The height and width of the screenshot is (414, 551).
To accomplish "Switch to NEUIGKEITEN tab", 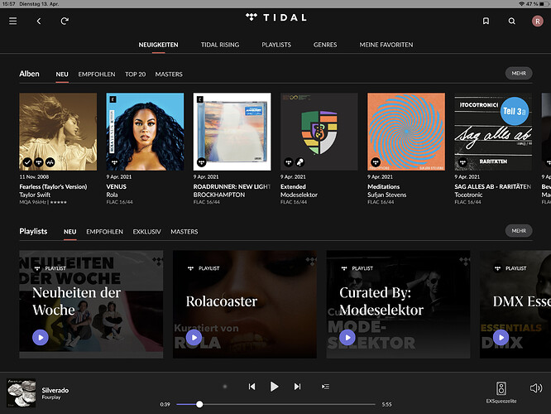I will (x=158, y=45).
